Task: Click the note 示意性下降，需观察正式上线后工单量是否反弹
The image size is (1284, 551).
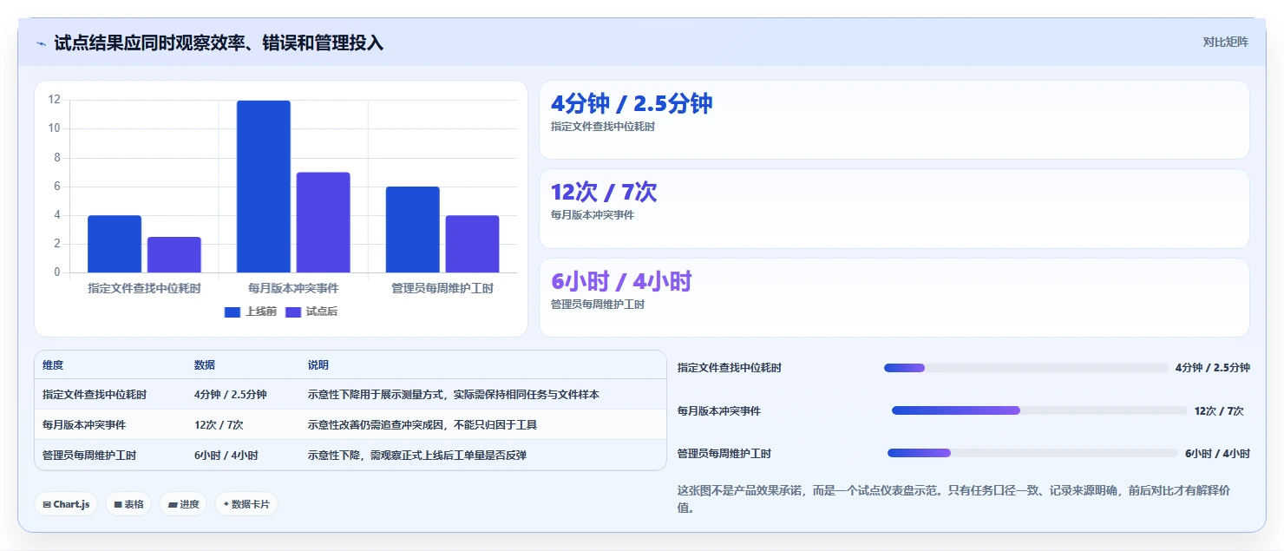Action: pyautogui.click(x=417, y=455)
